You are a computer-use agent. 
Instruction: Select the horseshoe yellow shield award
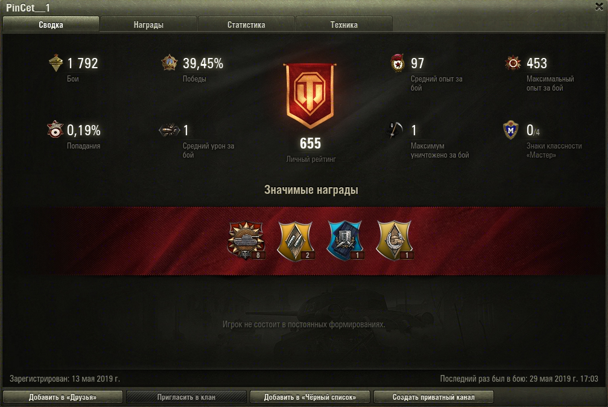(x=394, y=240)
